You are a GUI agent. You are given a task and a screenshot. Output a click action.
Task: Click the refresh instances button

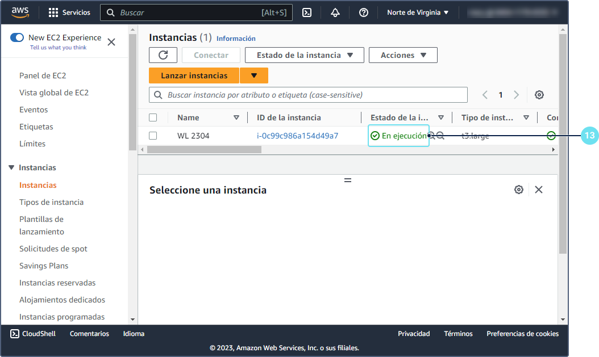(163, 55)
